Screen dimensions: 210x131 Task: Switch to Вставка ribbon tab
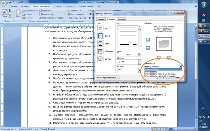[24, 6]
